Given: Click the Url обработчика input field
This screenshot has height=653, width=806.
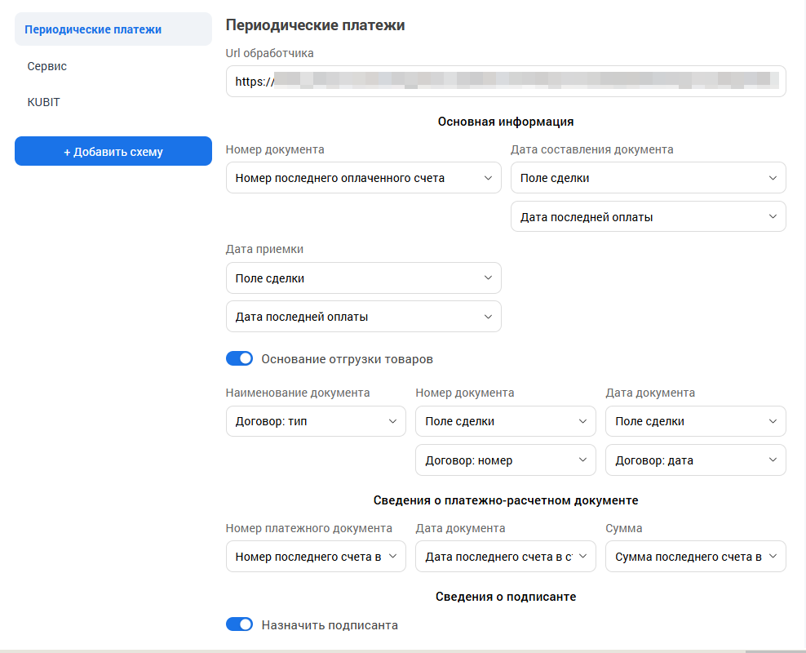Looking at the screenshot, I should pos(505,82).
